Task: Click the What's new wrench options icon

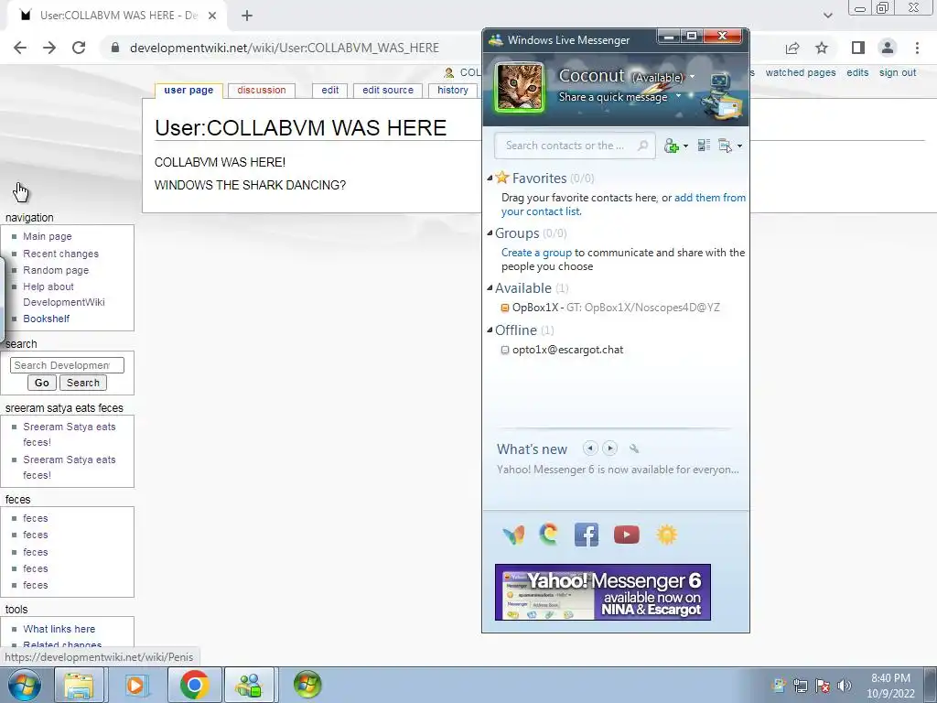Action: (634, 449)
